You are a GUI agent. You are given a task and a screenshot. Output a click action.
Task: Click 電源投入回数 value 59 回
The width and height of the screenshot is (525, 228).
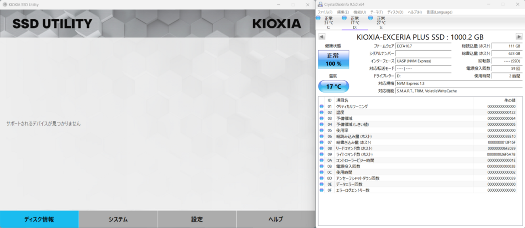point(507,68)
